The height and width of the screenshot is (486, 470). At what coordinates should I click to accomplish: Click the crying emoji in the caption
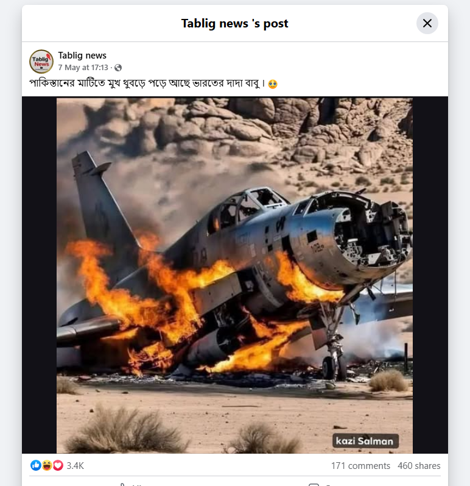[273, 84]
